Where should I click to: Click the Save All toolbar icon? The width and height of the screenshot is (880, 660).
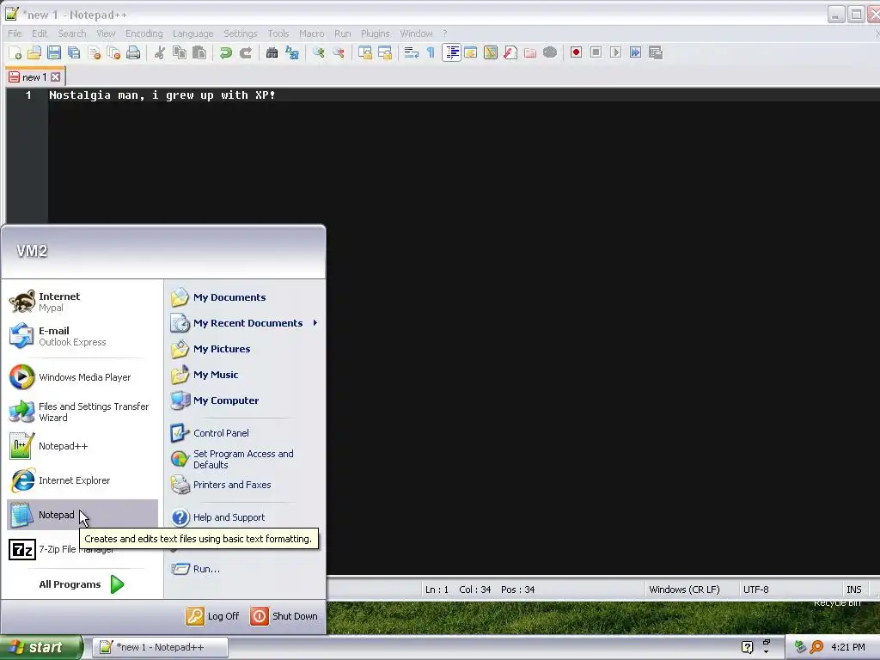pos(74,52)
